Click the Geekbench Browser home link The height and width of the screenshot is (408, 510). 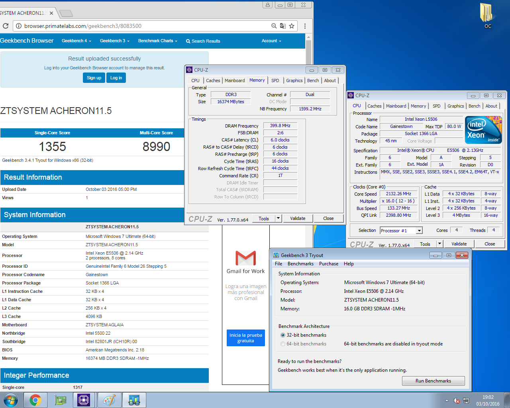pyautogui.click(x=27, y=41)
